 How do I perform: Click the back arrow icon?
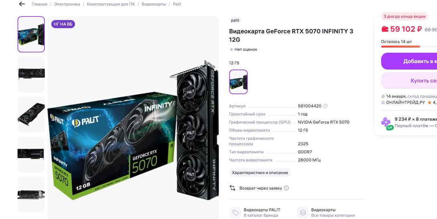pyautogui.click(x=22, y=4)
